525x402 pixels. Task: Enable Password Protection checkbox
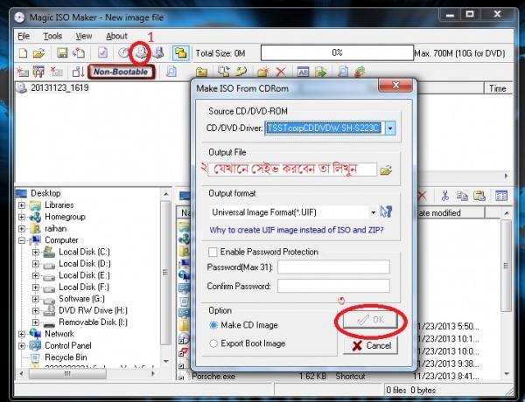(x=213, y=252)
